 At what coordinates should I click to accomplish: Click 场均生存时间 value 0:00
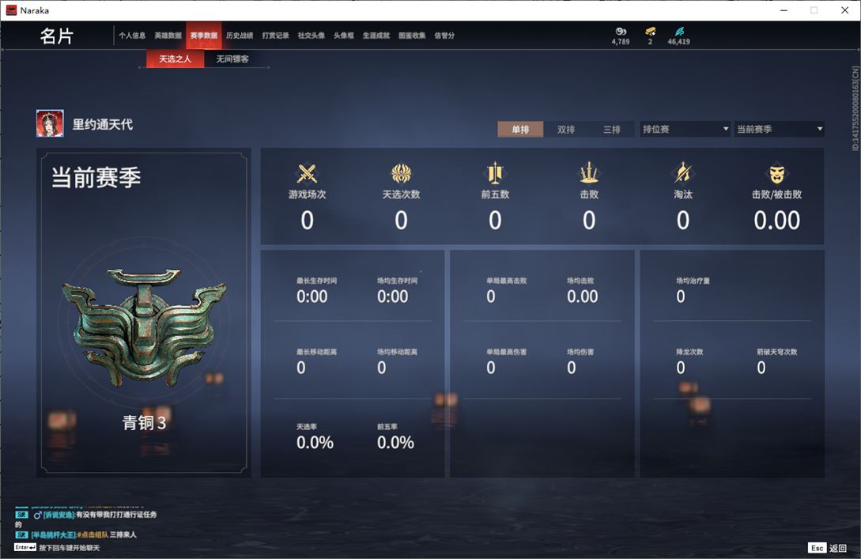tap(392, 296)
